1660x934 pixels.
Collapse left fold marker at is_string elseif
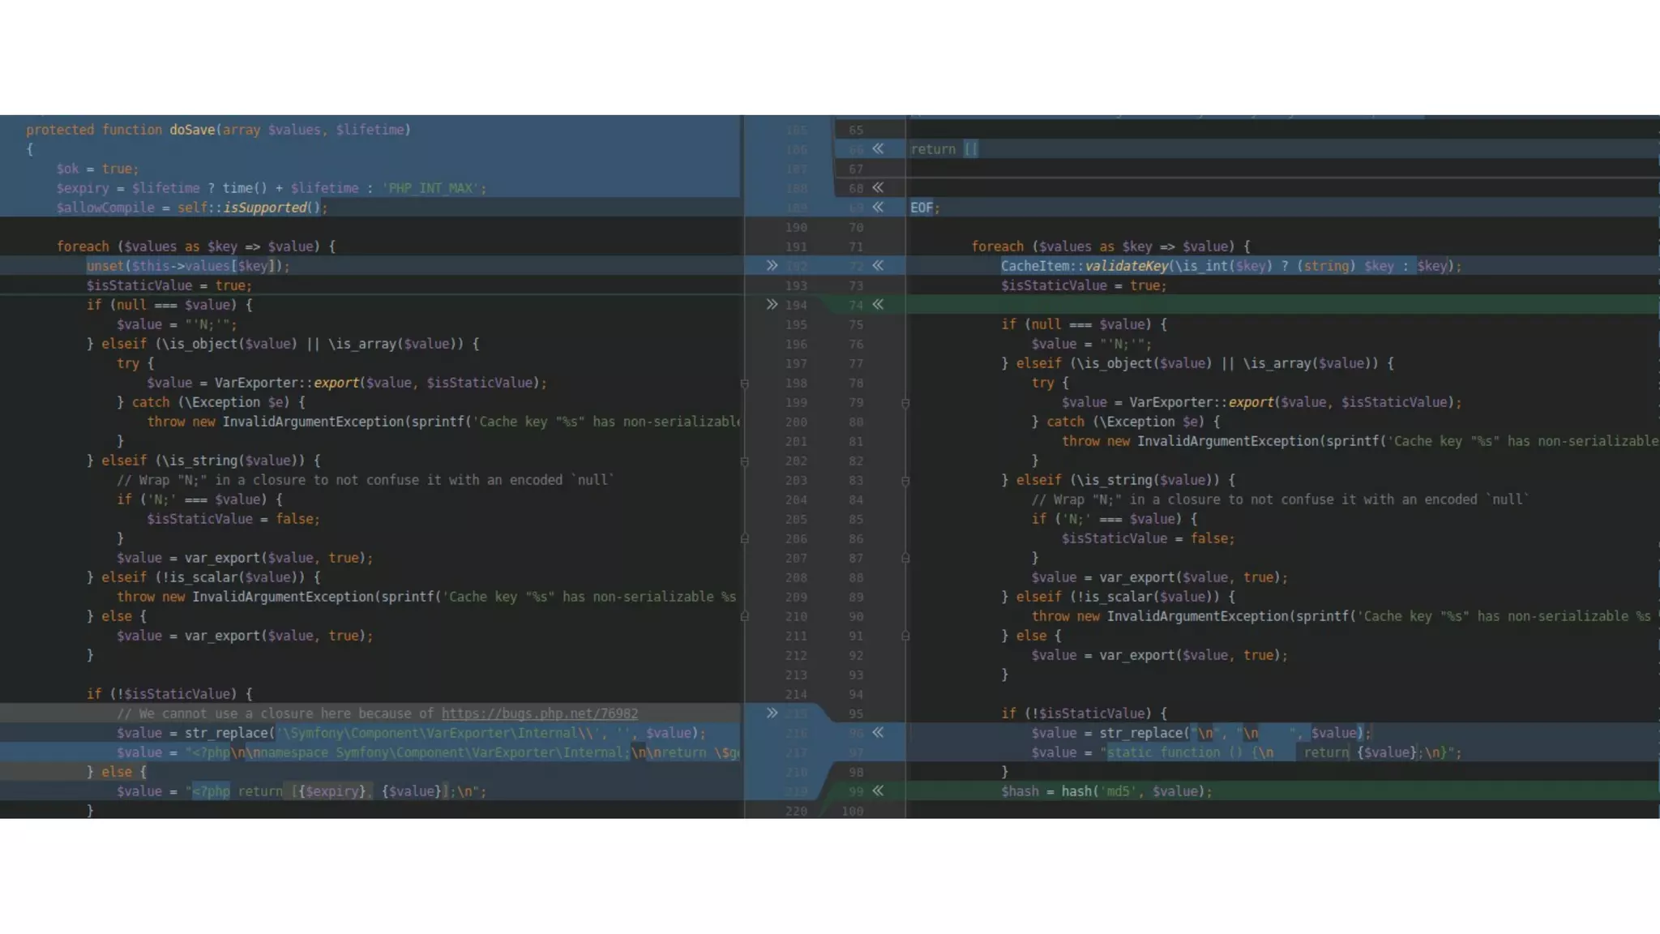(744, 461)
